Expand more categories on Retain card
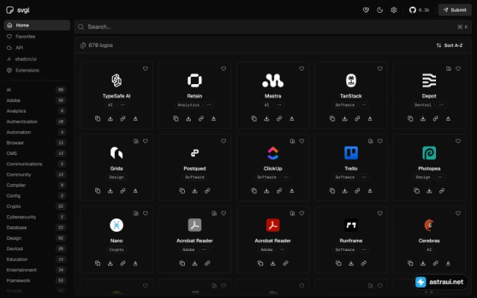 [209, 105]
